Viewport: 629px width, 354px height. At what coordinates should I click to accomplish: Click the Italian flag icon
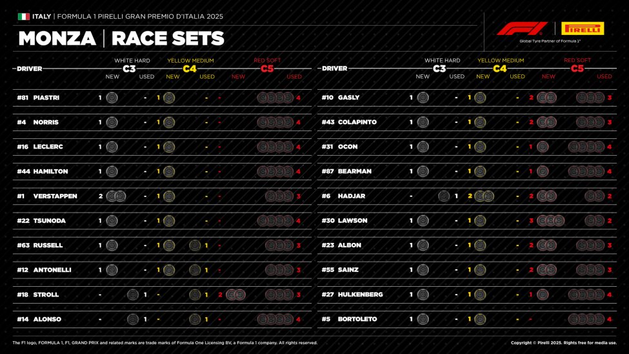click(x=24, y=16)
